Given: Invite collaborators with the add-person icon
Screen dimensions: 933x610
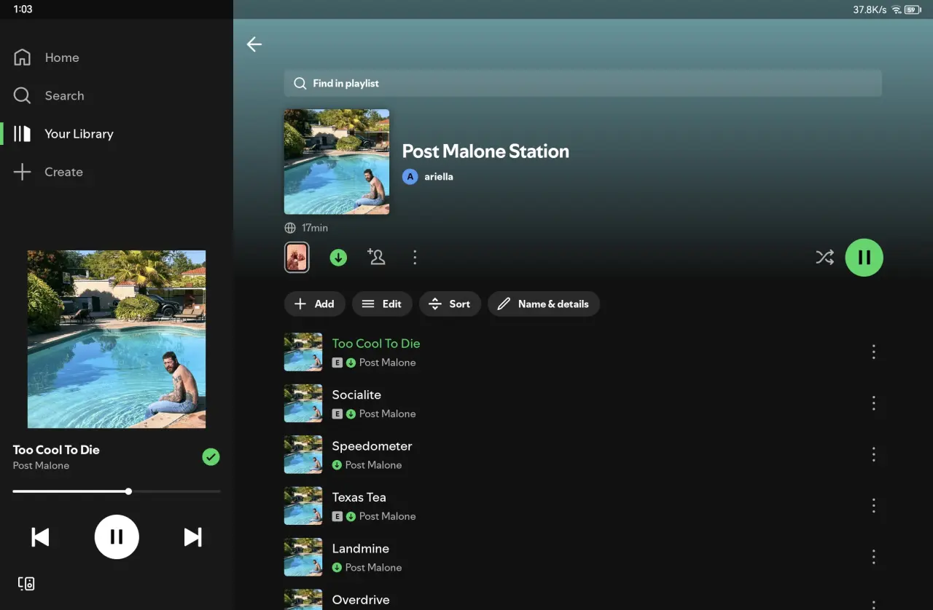Looking at the screenshot, I should coord(376,257).
